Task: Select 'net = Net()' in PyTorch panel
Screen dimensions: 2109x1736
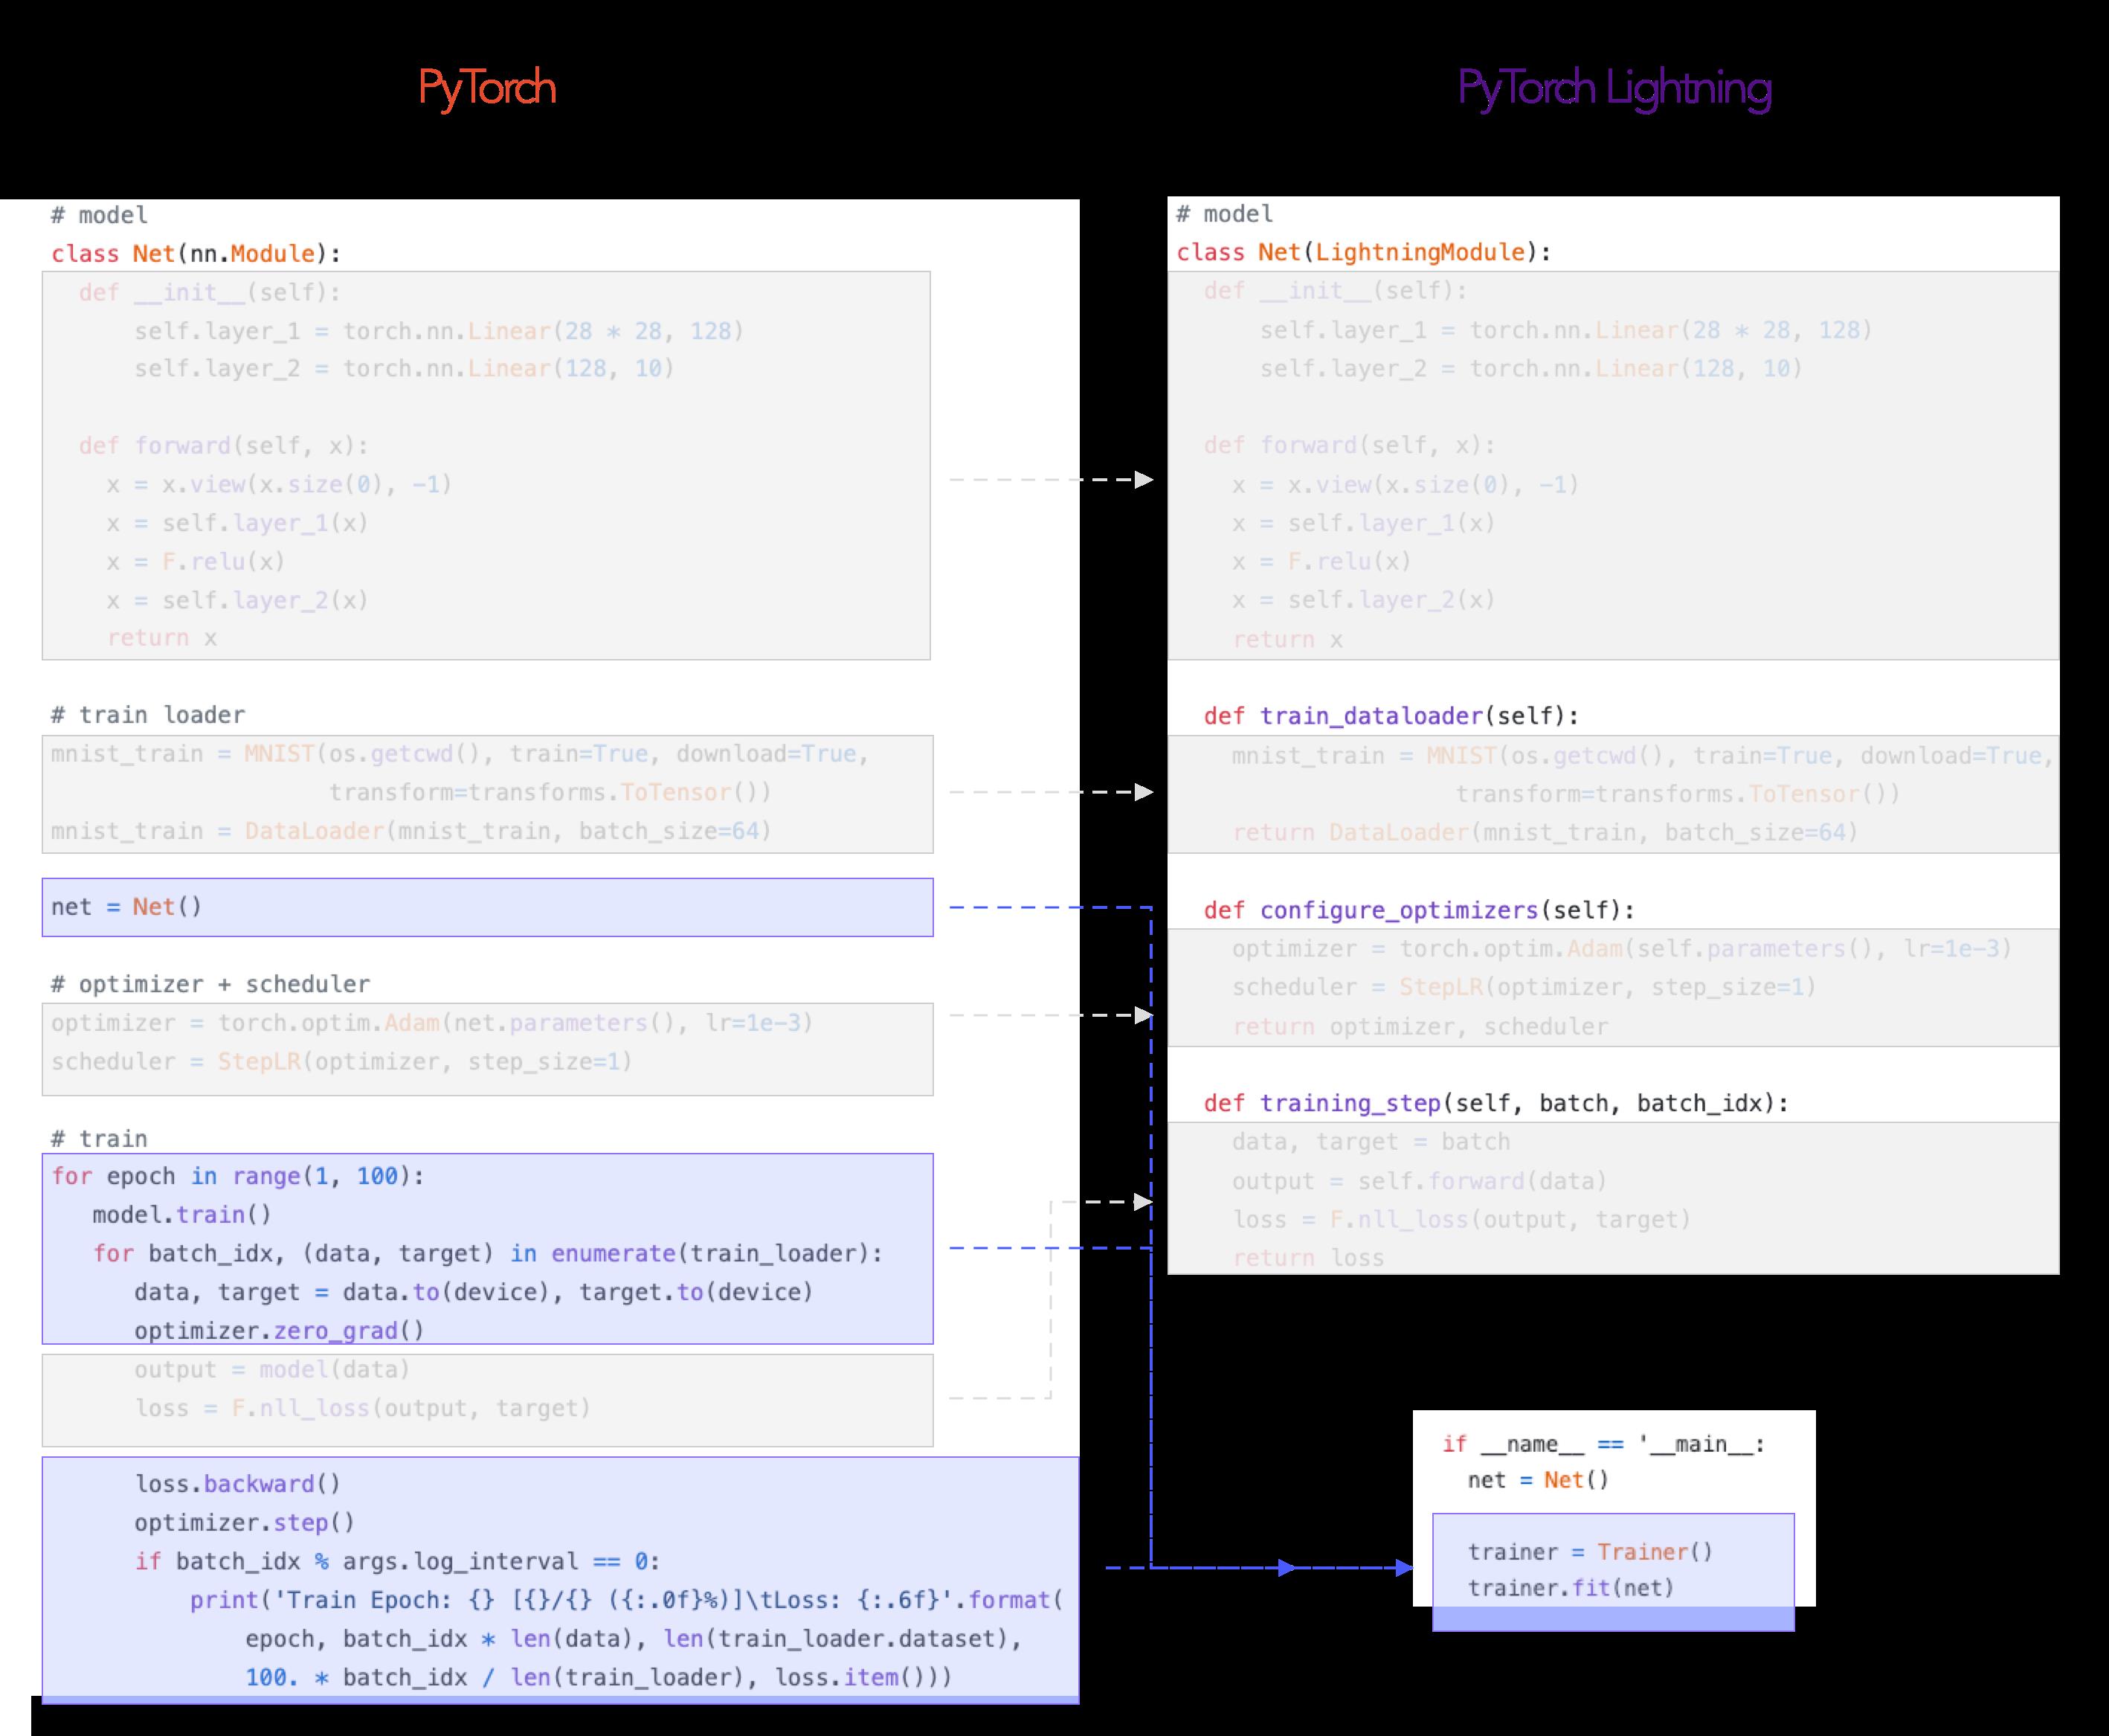Action: coord(127,907)
